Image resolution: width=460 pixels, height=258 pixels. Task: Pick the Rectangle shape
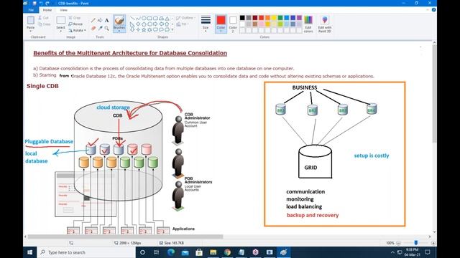tap(149, 18)
